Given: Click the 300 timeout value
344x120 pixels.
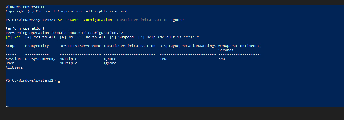Looking at the screenshot, I should tap(221, 59).
